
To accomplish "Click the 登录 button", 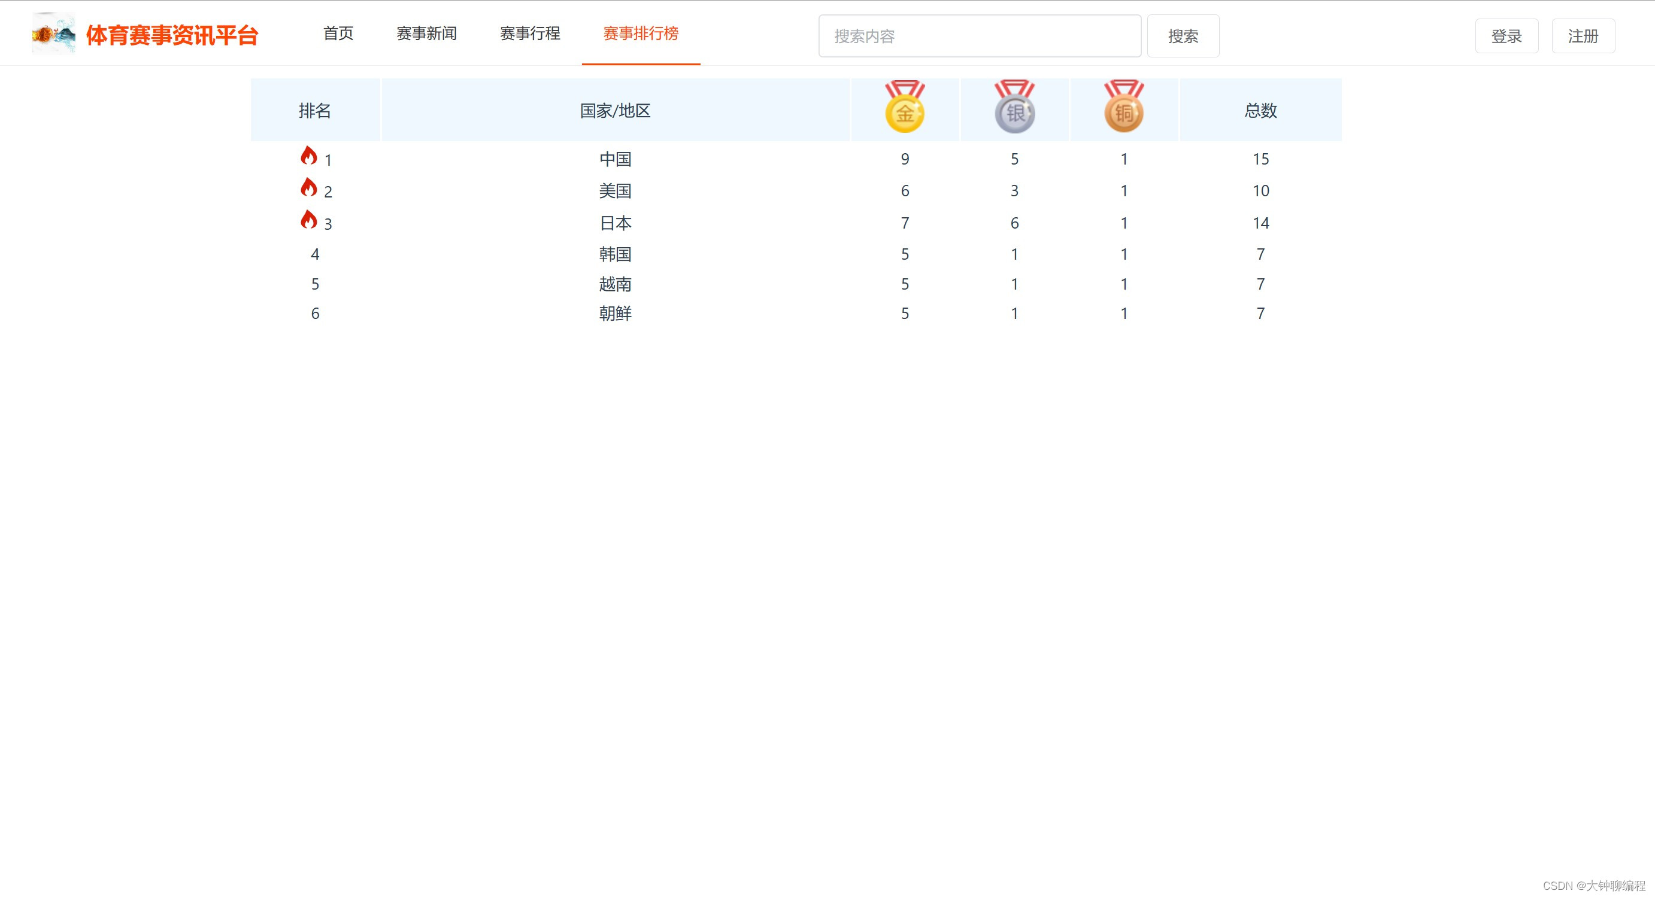I will (x=1507, y=36).
